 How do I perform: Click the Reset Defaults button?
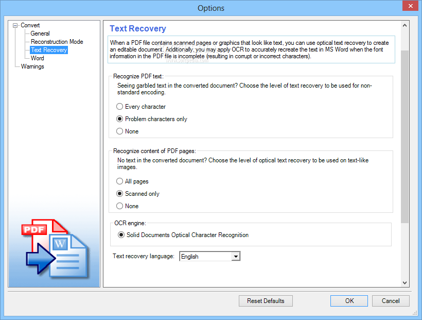[266, 301]
